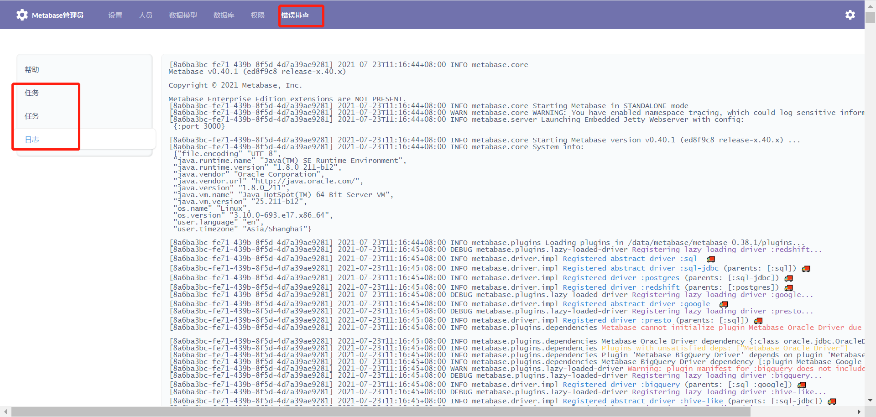Image resolution: width=876 pixels, height=417 pixels.
Task: Click the '{:port 3000}' config text
Action: (199, 126)
